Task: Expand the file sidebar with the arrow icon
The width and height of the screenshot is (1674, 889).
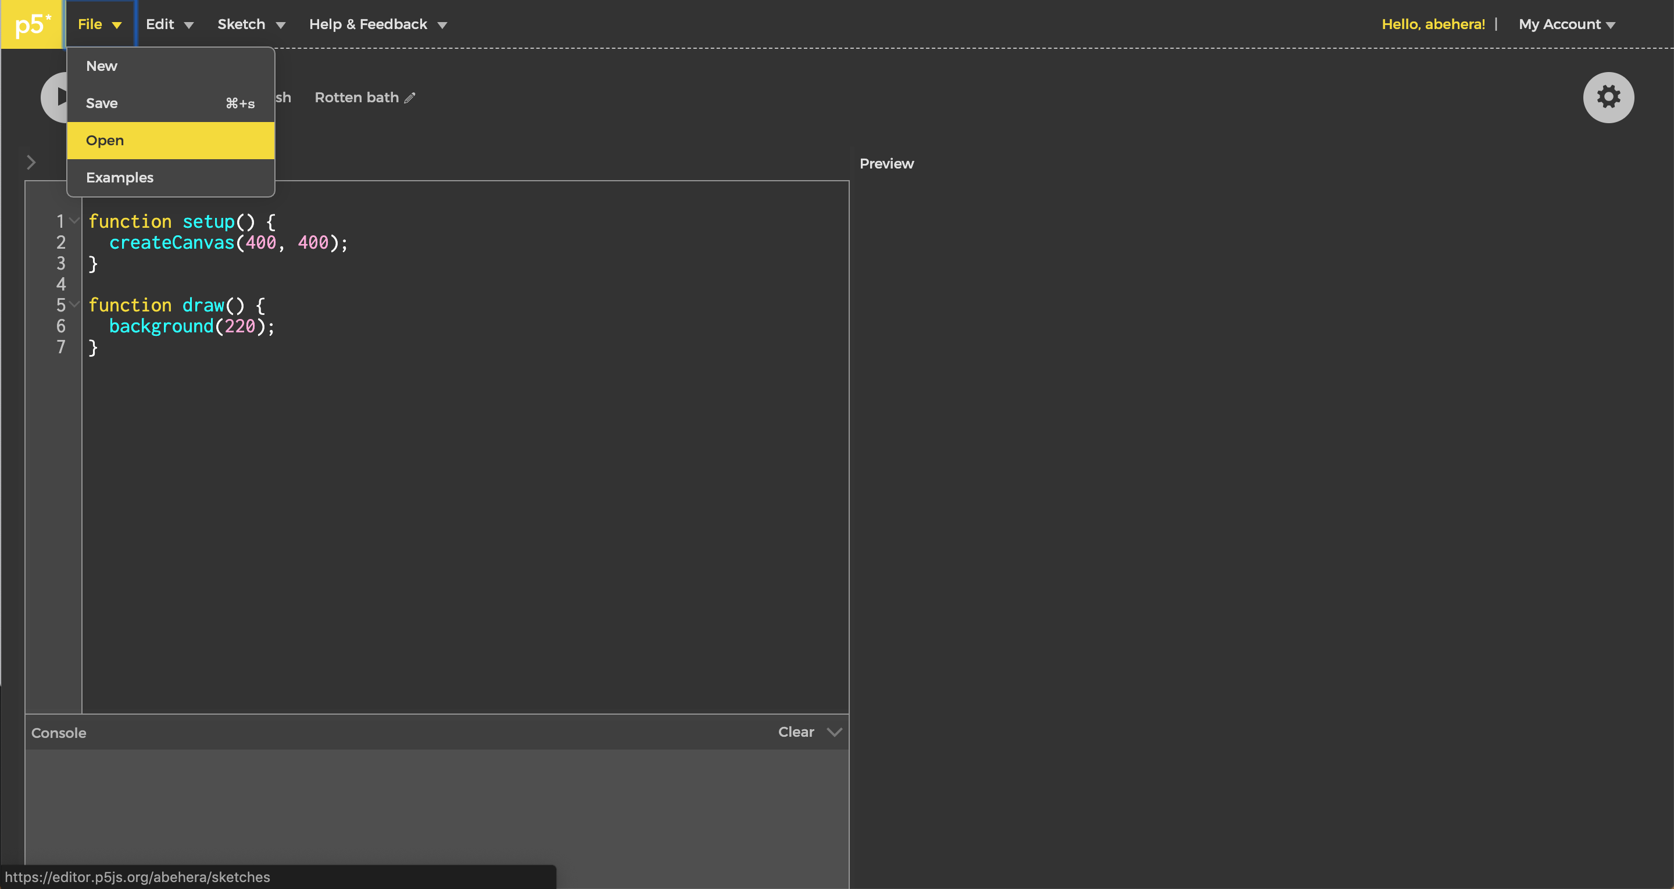Action: [x=31, y=162]
